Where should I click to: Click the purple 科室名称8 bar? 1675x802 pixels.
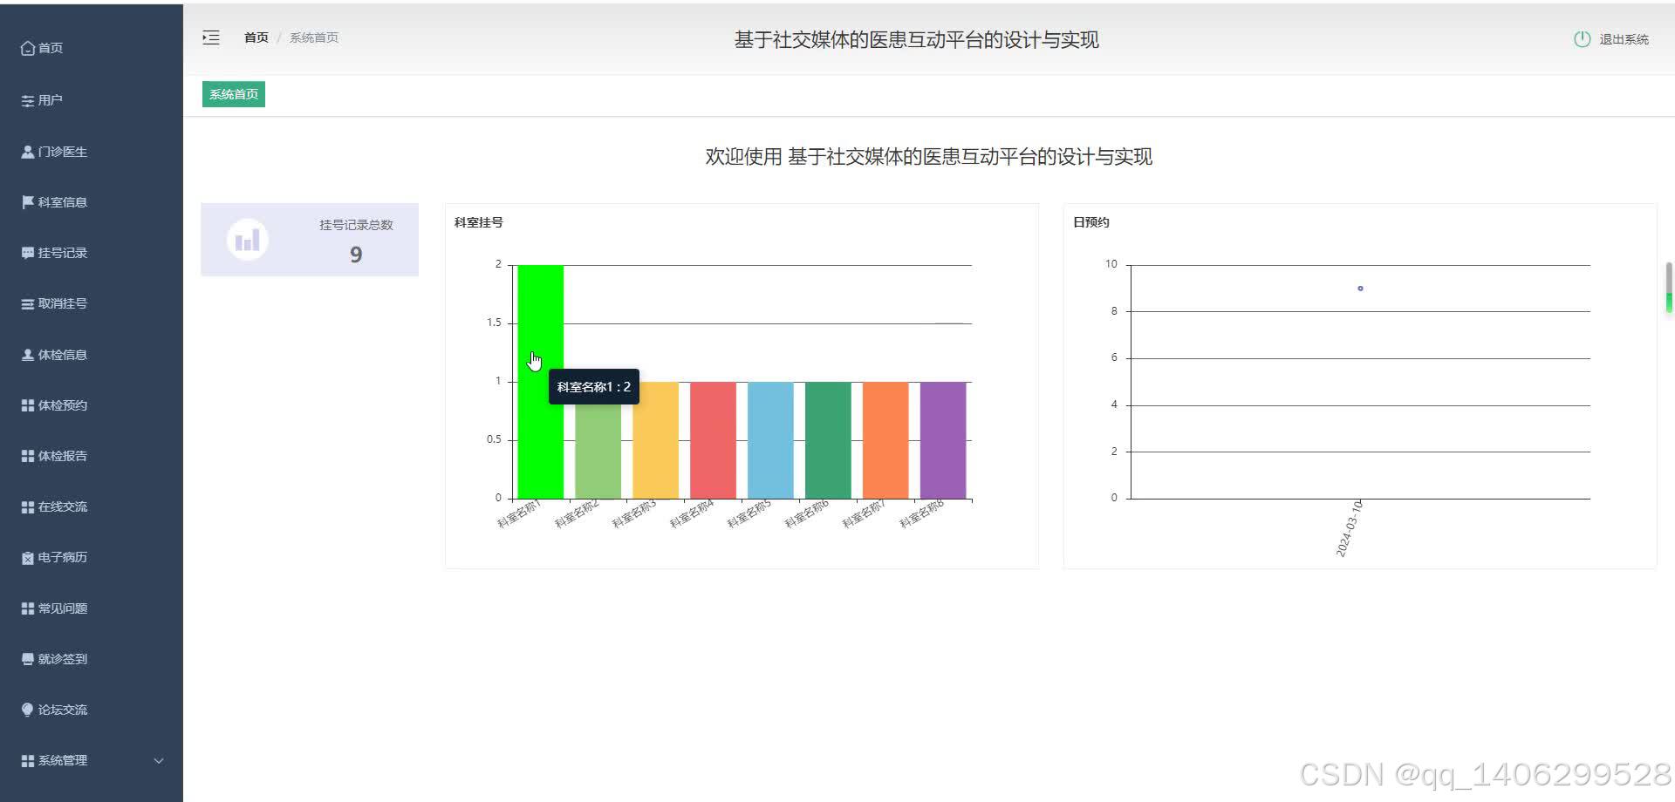point(943,440)
